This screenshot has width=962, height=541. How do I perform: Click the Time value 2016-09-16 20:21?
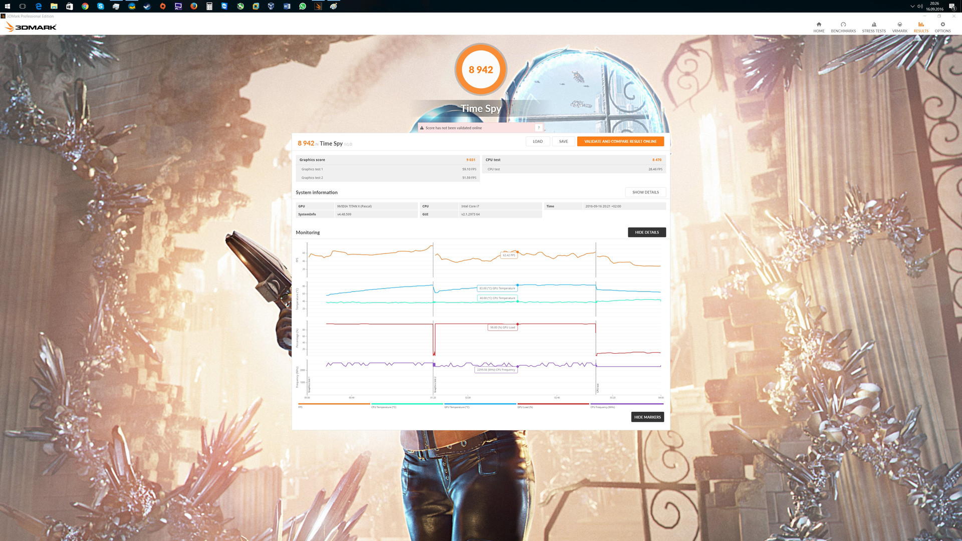click(603, 206)
